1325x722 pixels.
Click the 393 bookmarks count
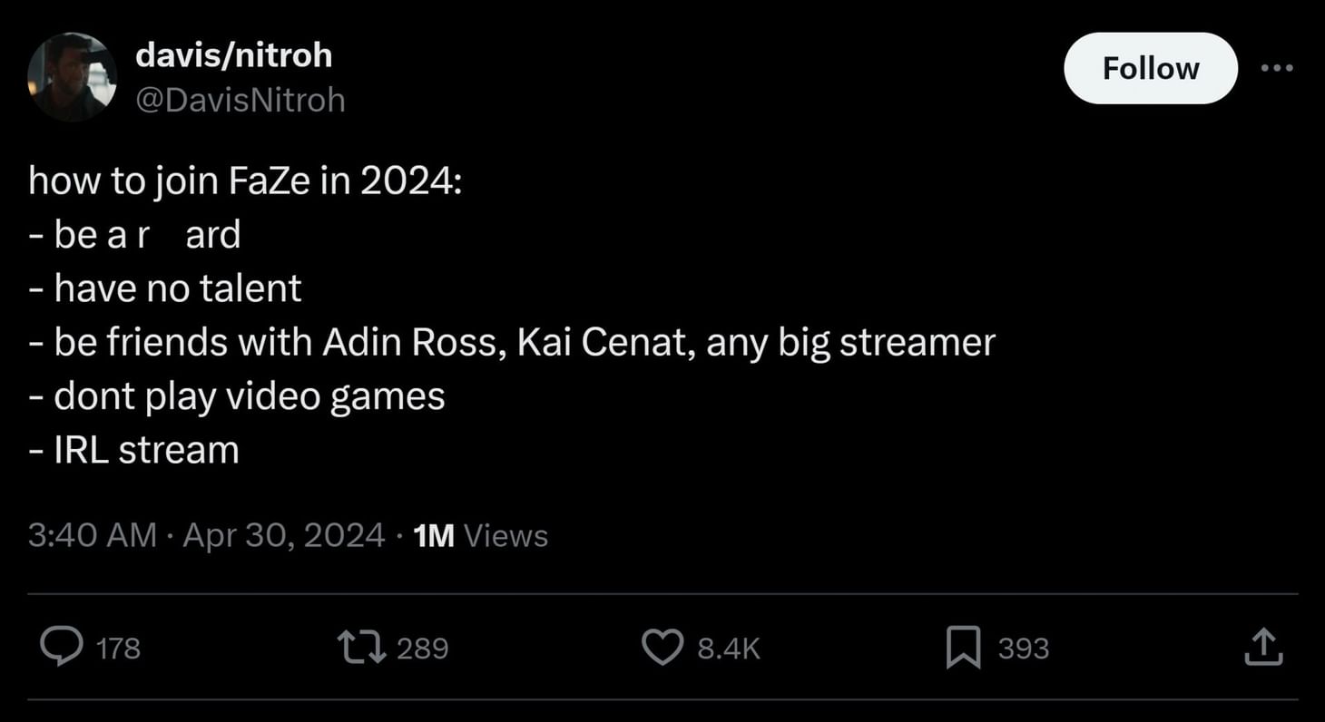(1023, 649)
